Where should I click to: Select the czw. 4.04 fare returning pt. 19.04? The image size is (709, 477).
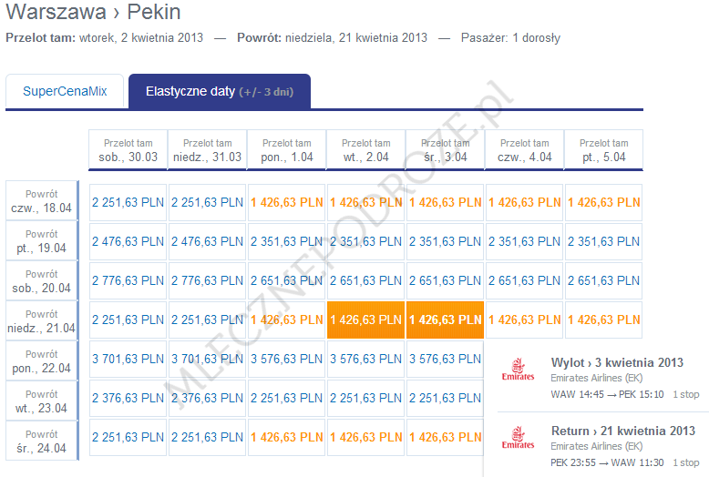524,241
